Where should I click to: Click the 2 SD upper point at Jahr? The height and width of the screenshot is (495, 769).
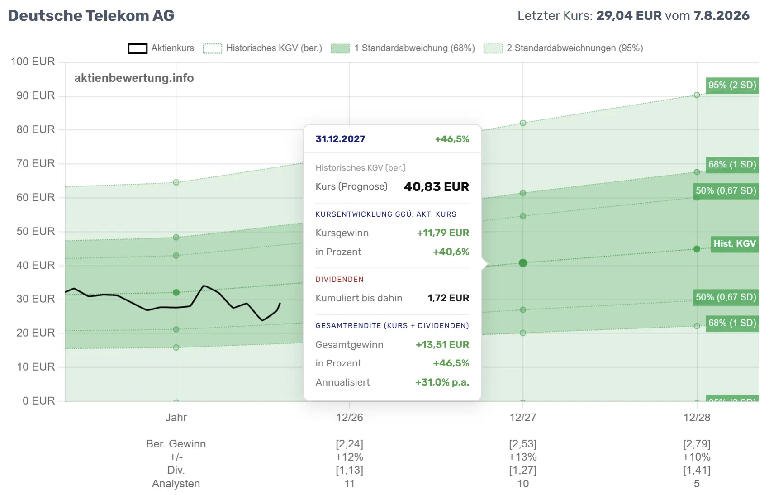[176, 182]
